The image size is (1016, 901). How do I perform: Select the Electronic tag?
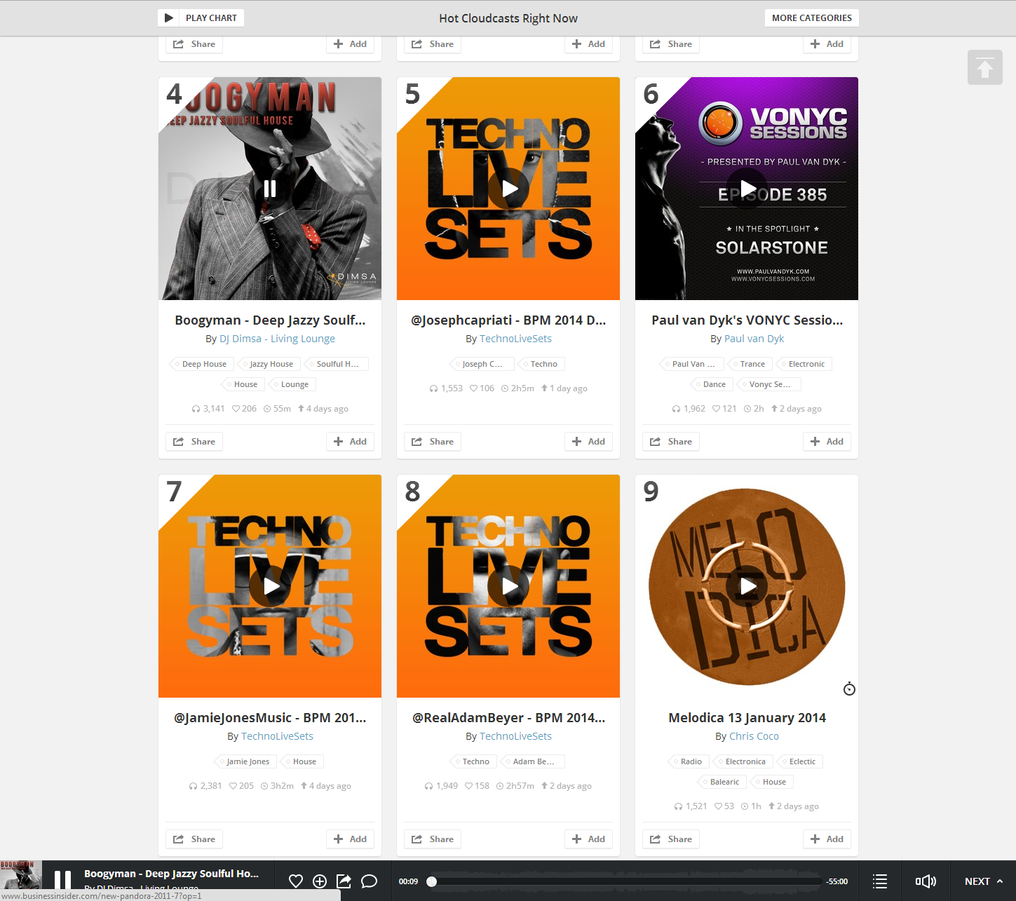coord(804,364)
